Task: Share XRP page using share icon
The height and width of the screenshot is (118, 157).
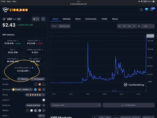Action: [x=43, y=19]
